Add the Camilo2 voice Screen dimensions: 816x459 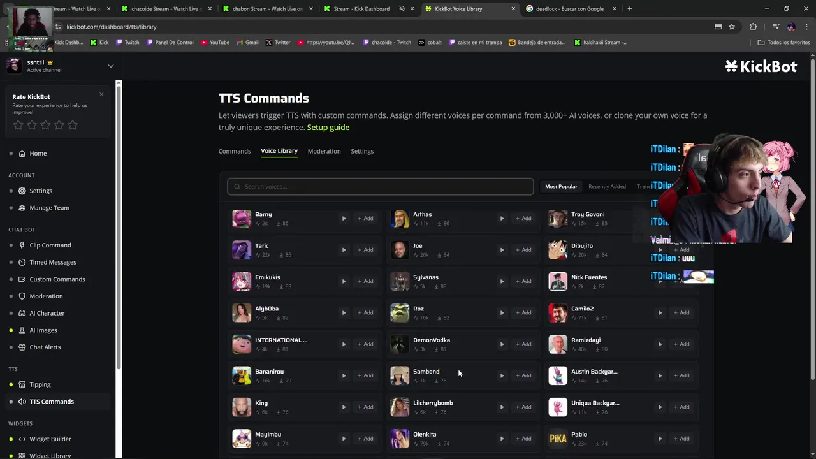681,313
